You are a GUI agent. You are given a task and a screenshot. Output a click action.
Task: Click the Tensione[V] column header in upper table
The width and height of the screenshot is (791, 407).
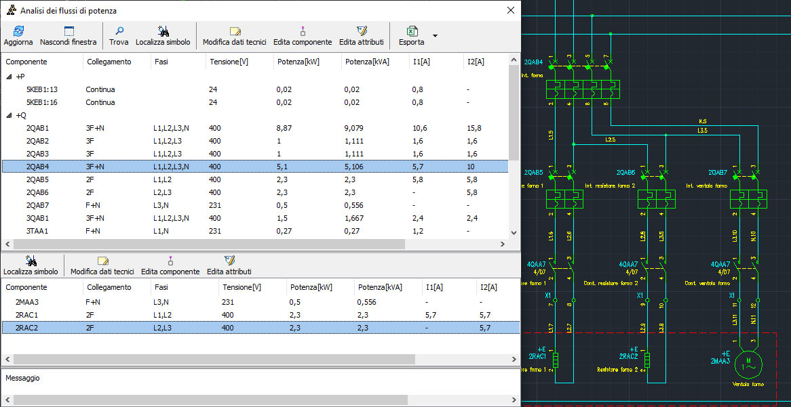(x=231, y=62)
